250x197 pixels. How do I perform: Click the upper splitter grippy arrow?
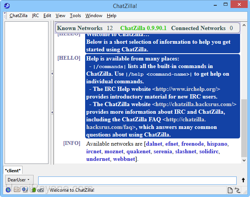[x=52, y=73]
